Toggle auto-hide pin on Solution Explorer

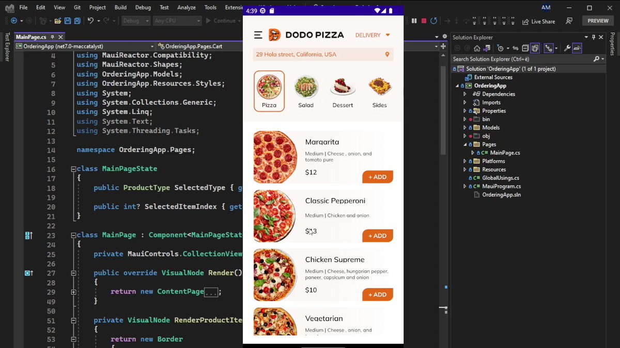pyautogui.click(x=594, y=37)
